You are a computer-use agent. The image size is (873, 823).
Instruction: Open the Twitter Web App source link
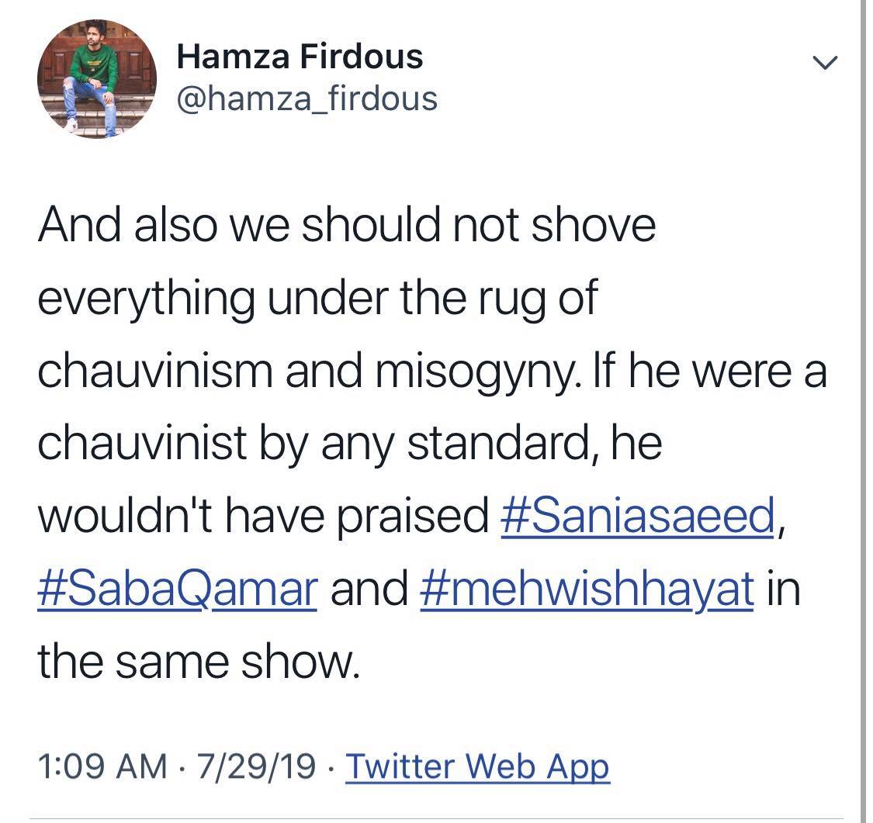[x=478, y=766]
